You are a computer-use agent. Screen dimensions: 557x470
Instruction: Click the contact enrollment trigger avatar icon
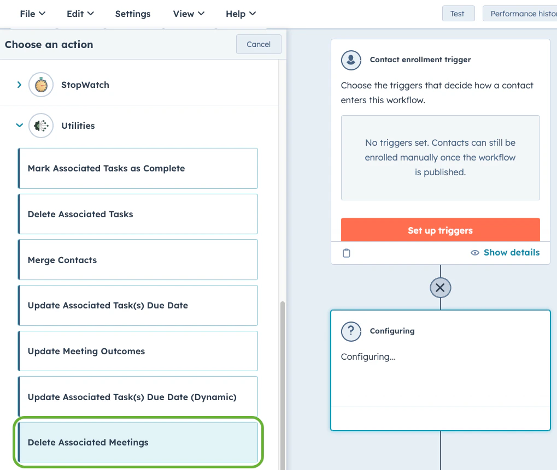point(351,60)
